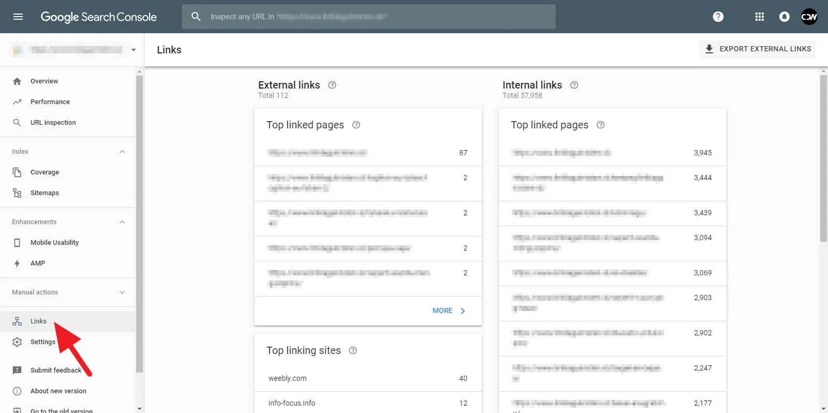828x413 pixels.
Task: Open the notifications bell
Action: [x=784, y=17]
